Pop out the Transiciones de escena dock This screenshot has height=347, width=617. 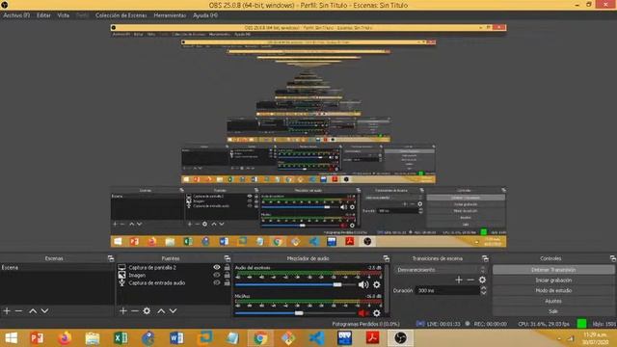point(485,258)
